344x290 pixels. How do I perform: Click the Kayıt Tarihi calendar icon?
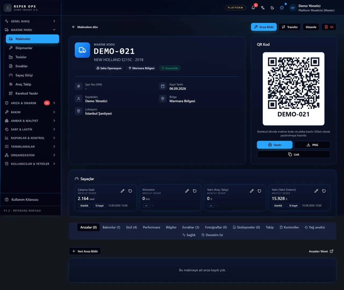(x=163, y=86)
